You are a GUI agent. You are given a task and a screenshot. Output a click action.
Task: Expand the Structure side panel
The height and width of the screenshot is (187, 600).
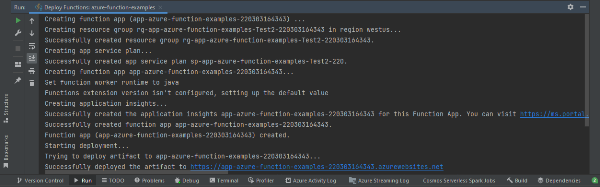pyautogui.click(x=6, y=104)
